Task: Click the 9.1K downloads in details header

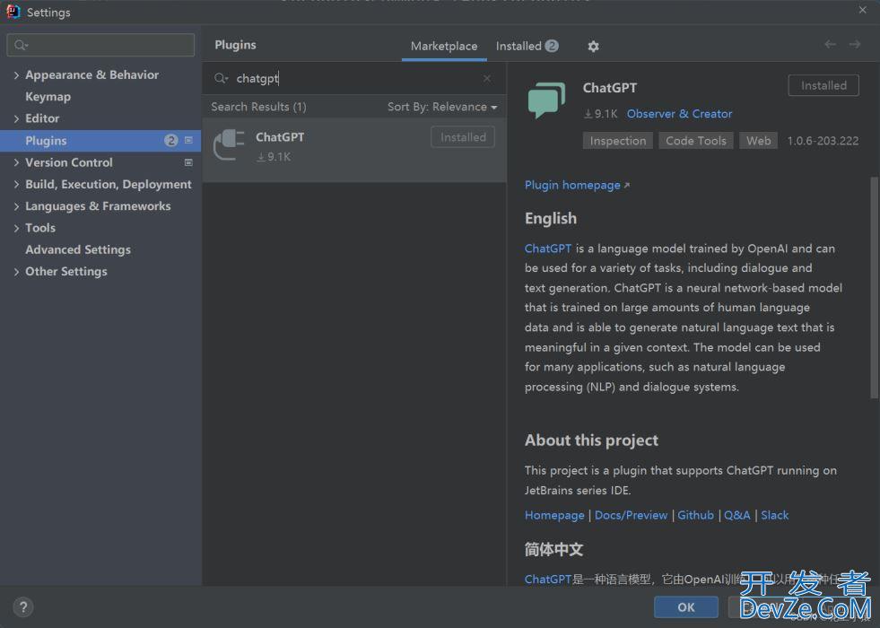Action: [600, 114]
